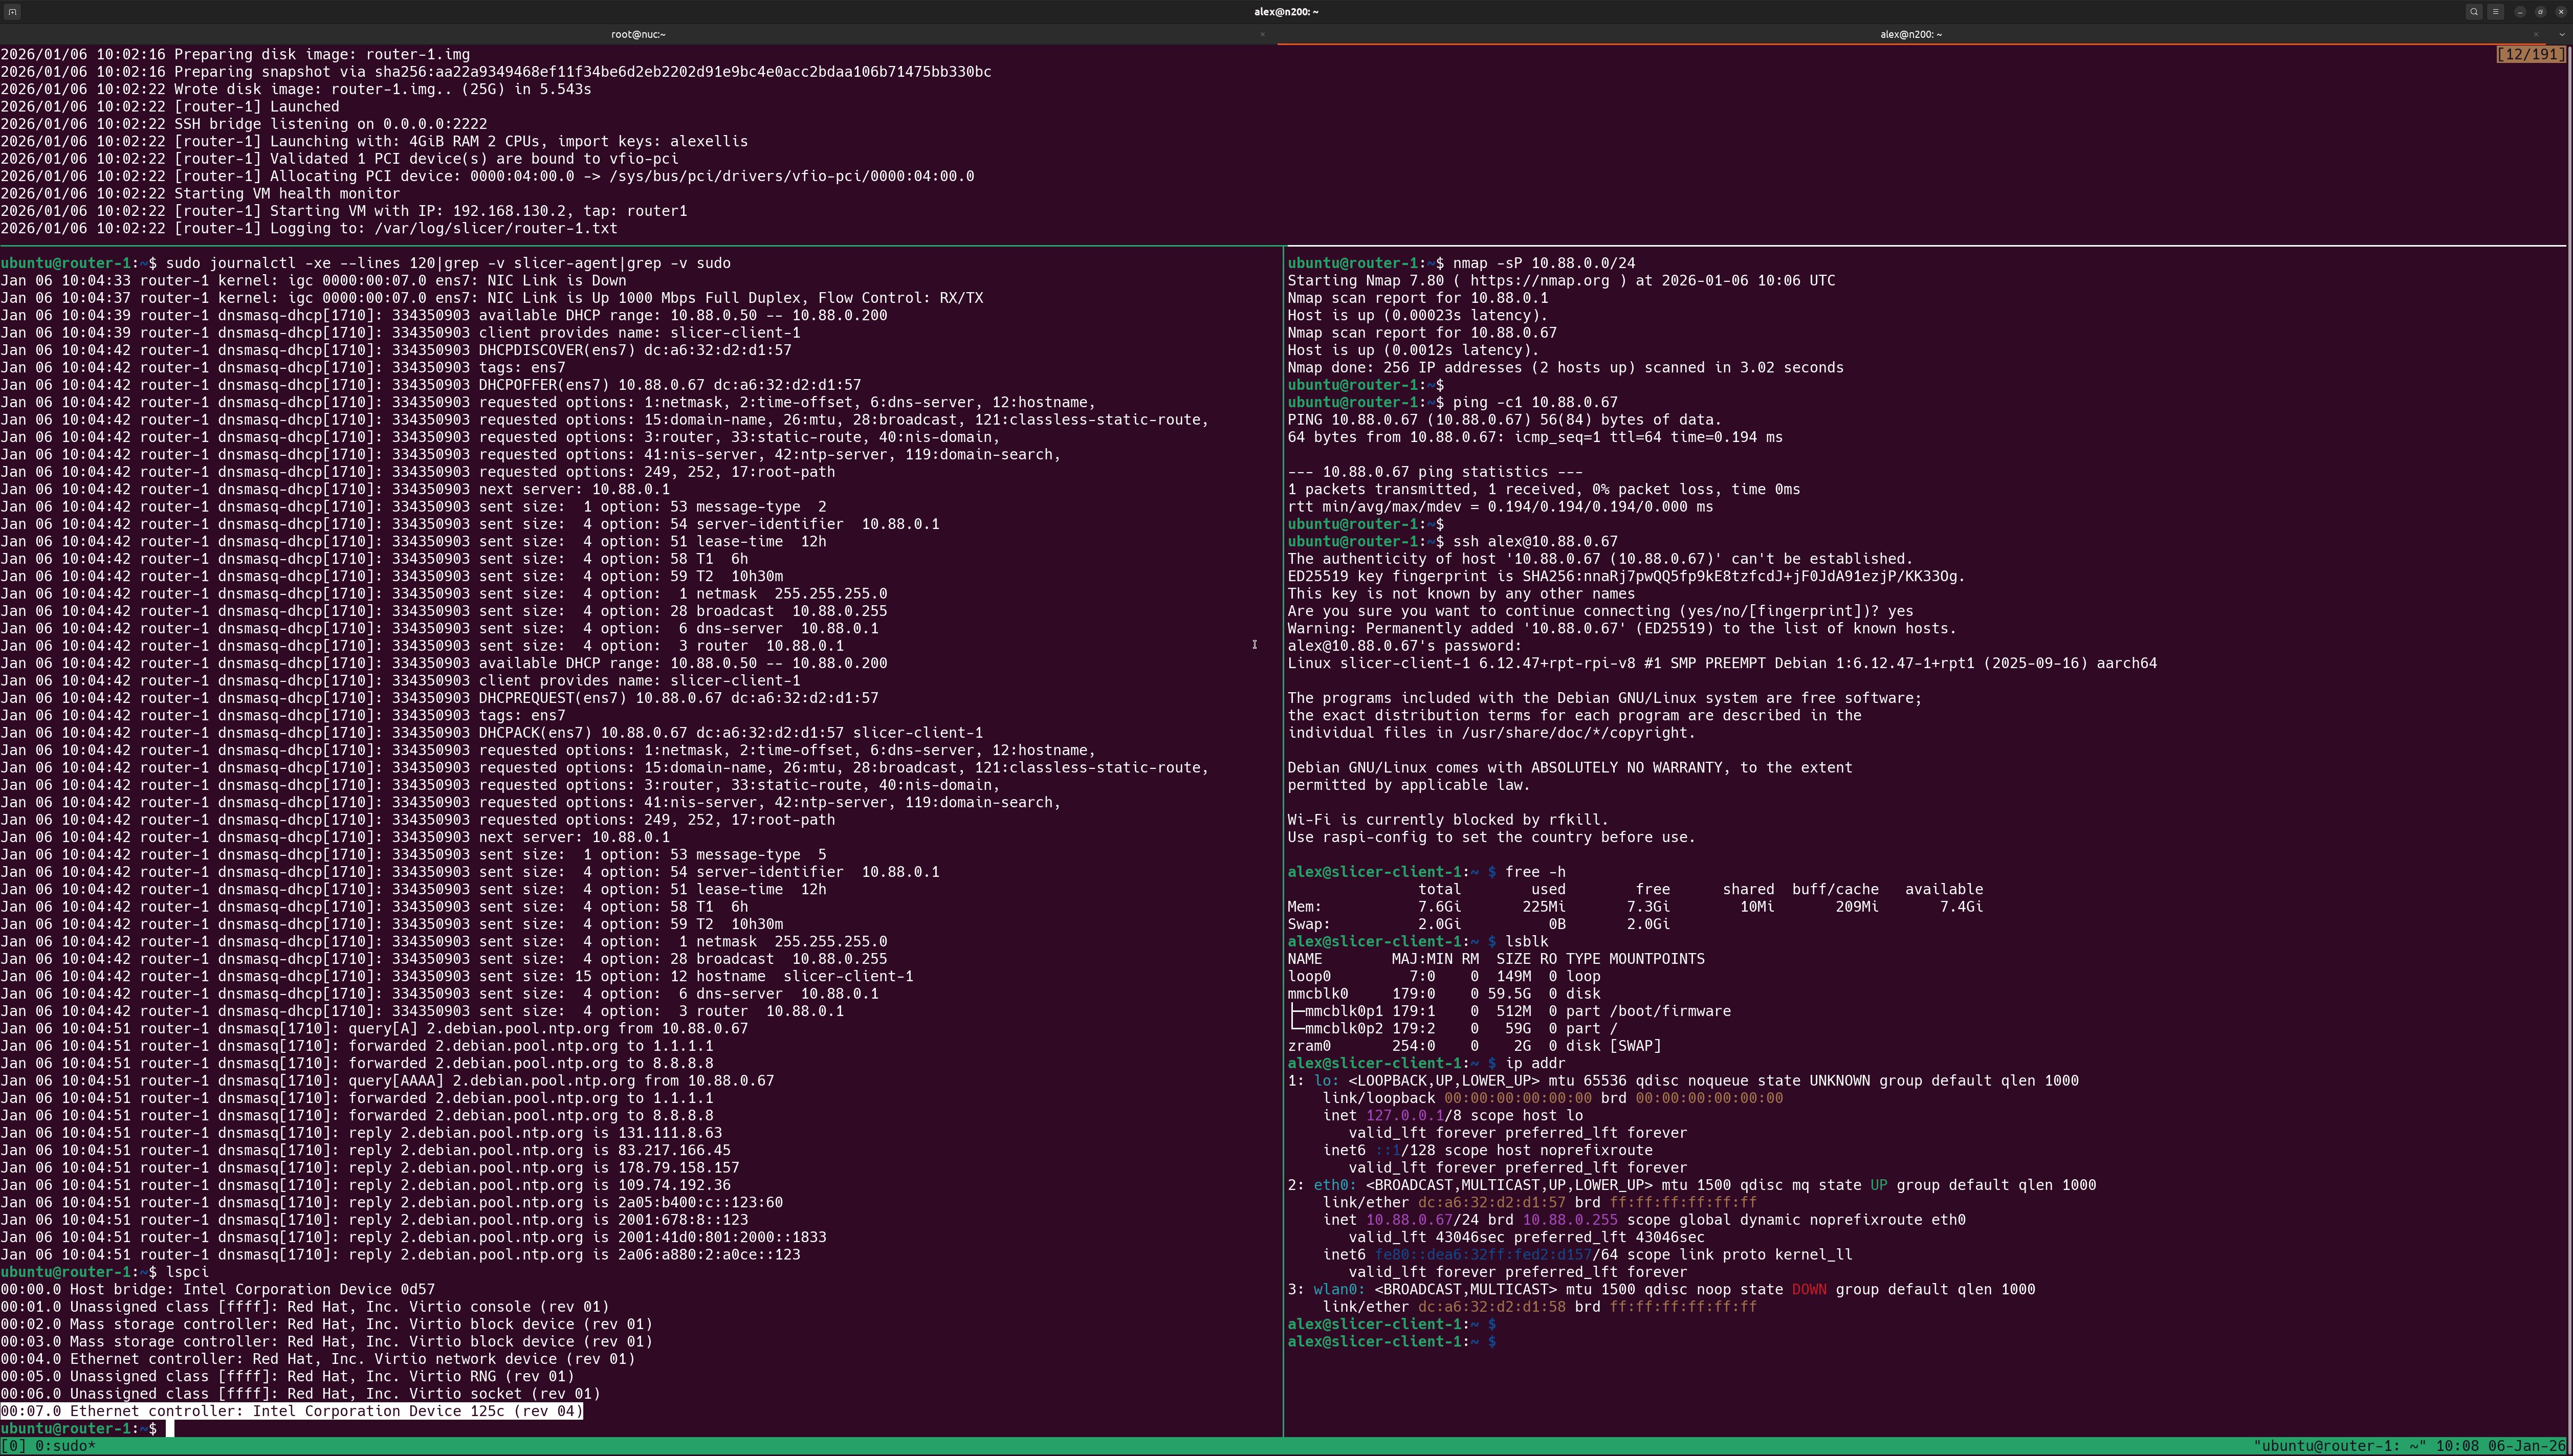Click the highlighted Intel 125c Ethernet controller line

[290, 1411]
